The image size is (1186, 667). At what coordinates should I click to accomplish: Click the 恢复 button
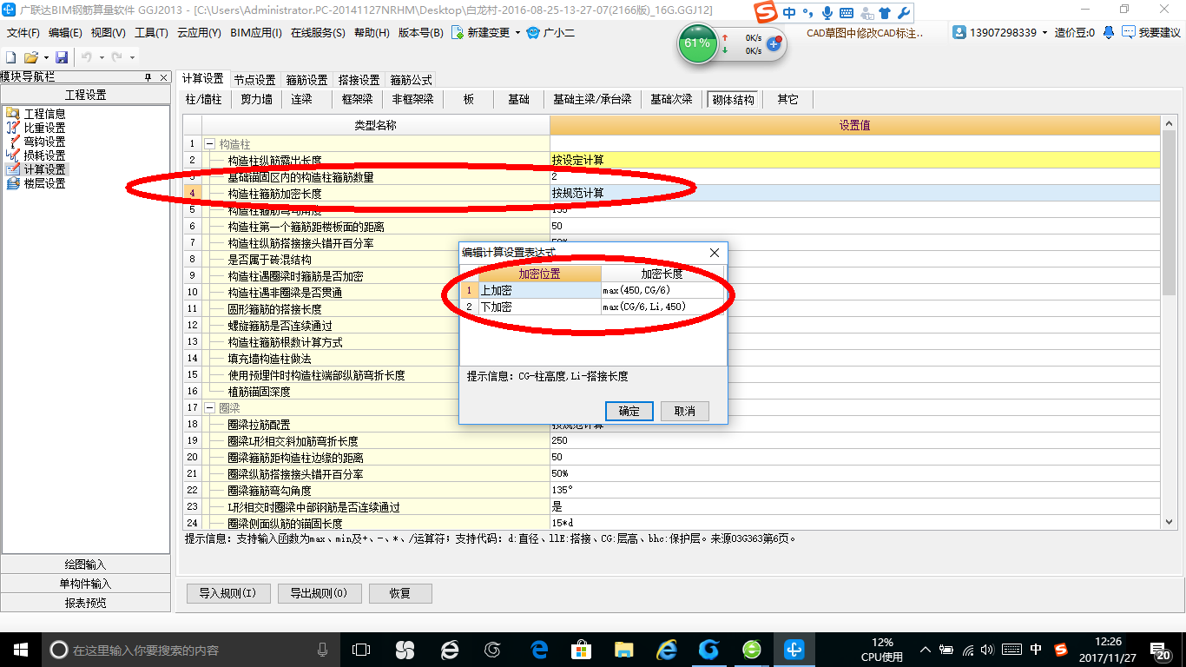(x=400, y=594)
